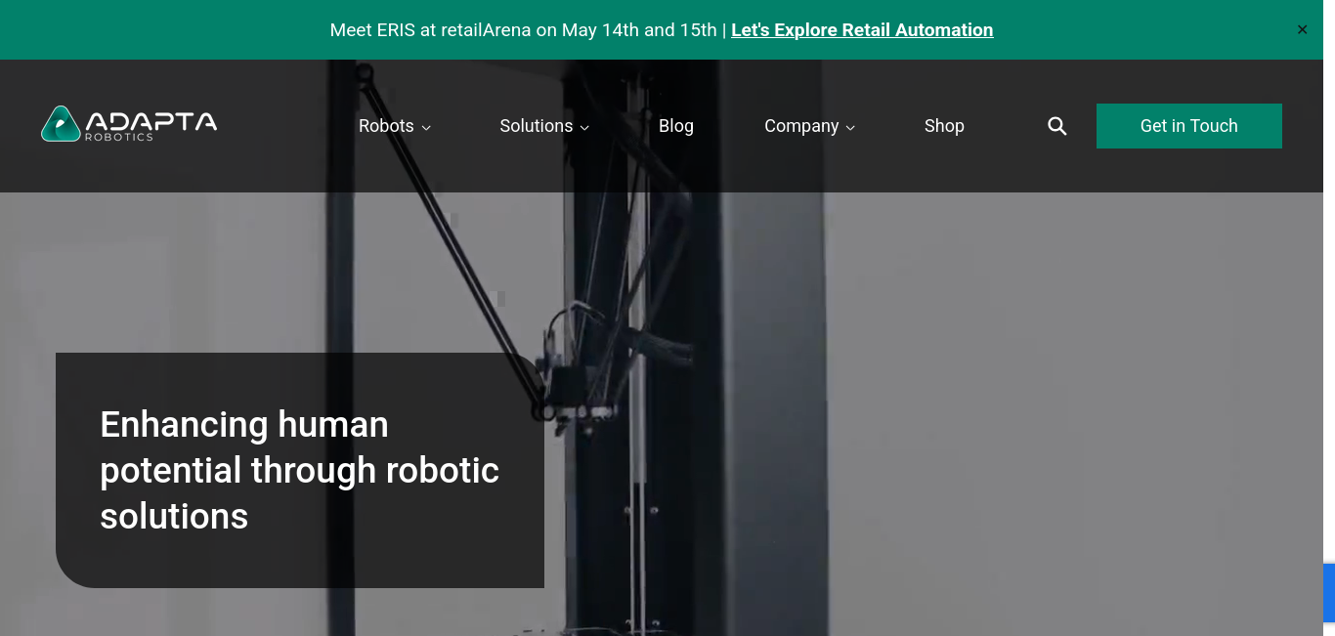The height and width of the screenshot is (636, 1335).
Task: Click the Get in Touch button
Action: [x=1188, y=126]
